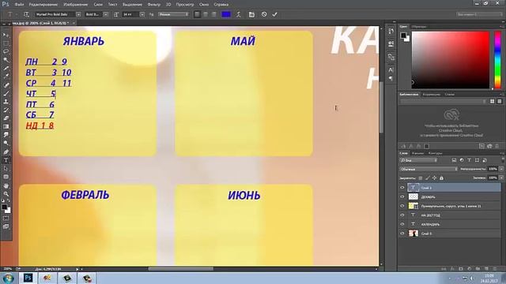Set right text alignment

[213, 14]
